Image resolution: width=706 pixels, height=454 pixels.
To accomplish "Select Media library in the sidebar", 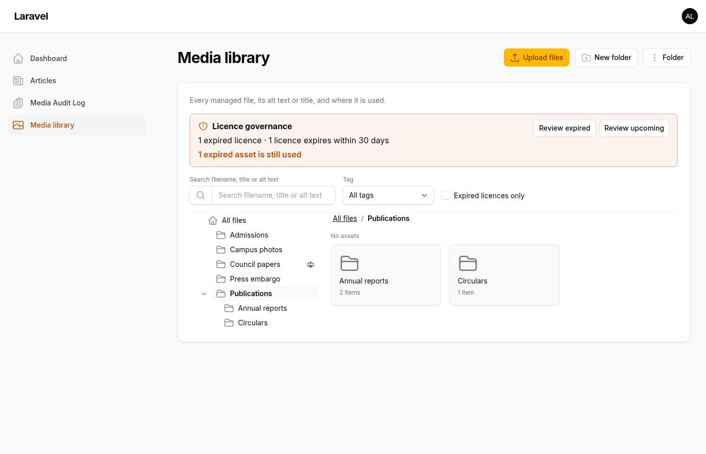I will [x=77, y=125].
